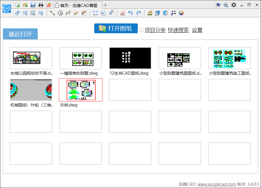The height and width of the screenshot is (188, 261).
Task: Select the text annotation paint tool
Action: (84, 13)
